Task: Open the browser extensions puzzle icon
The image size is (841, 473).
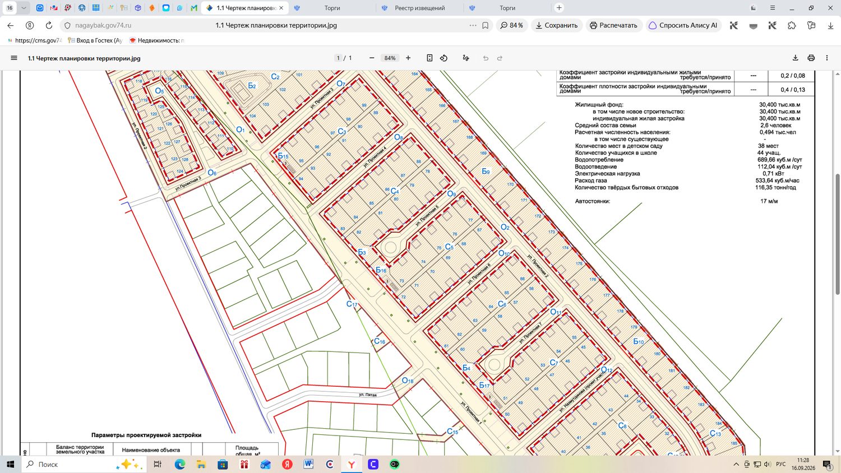Action: pyautogui.click(x=792, y=25)
